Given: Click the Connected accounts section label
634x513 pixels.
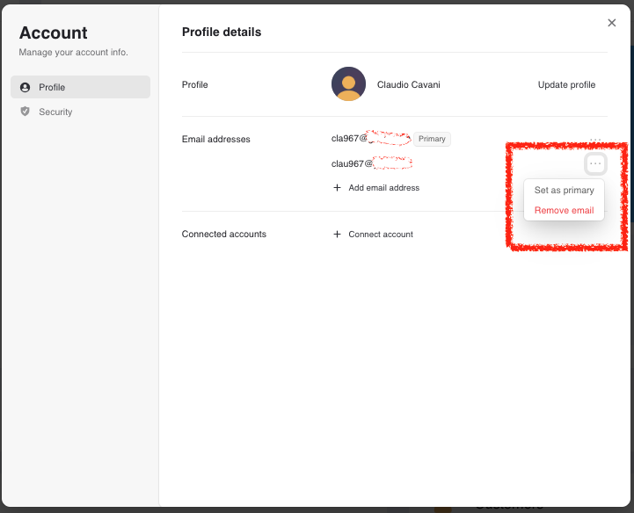Looking at the screenshot, I should click(x=223, y=235).
